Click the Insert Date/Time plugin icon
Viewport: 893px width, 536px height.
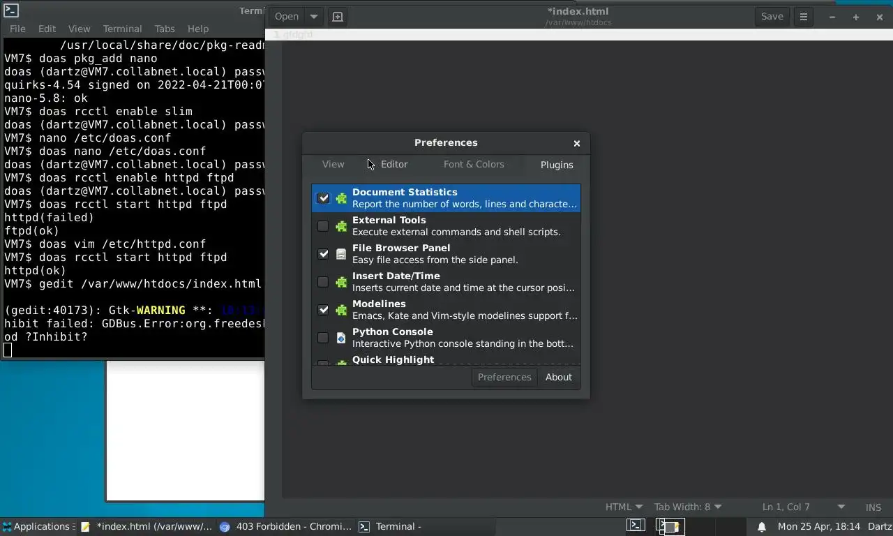tap(341, 282)
